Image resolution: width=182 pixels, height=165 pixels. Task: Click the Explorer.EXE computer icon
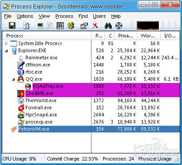(x=14, y=50)
